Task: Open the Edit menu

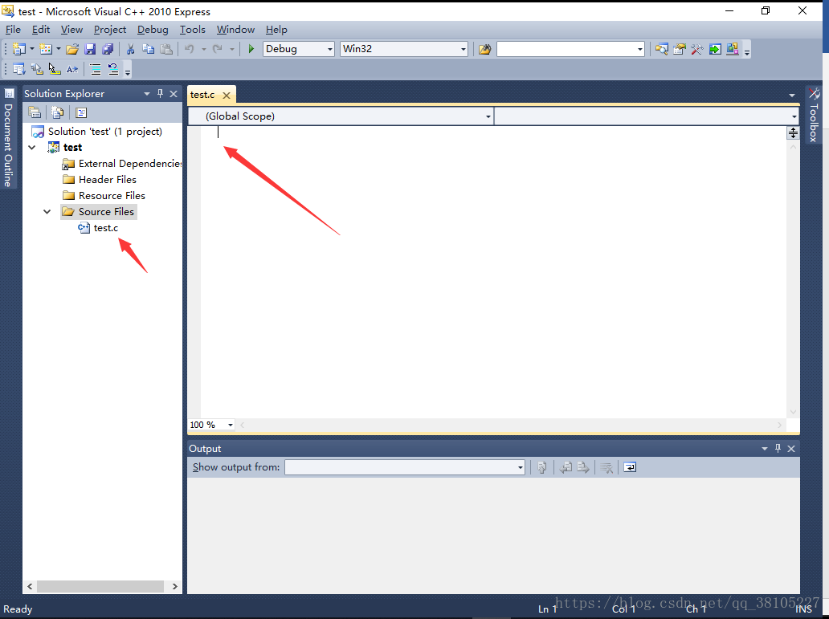Action: (41, 30)
